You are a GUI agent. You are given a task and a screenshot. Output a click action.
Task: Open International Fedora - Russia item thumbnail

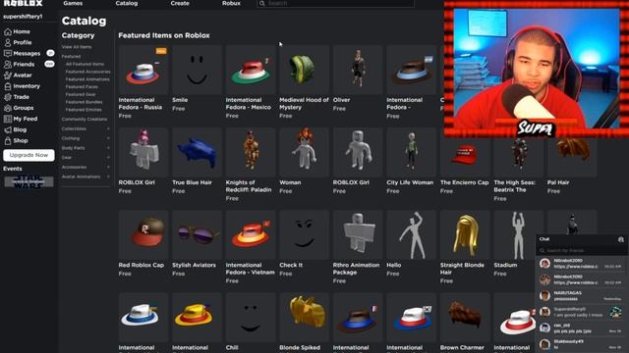click(143, 70)
